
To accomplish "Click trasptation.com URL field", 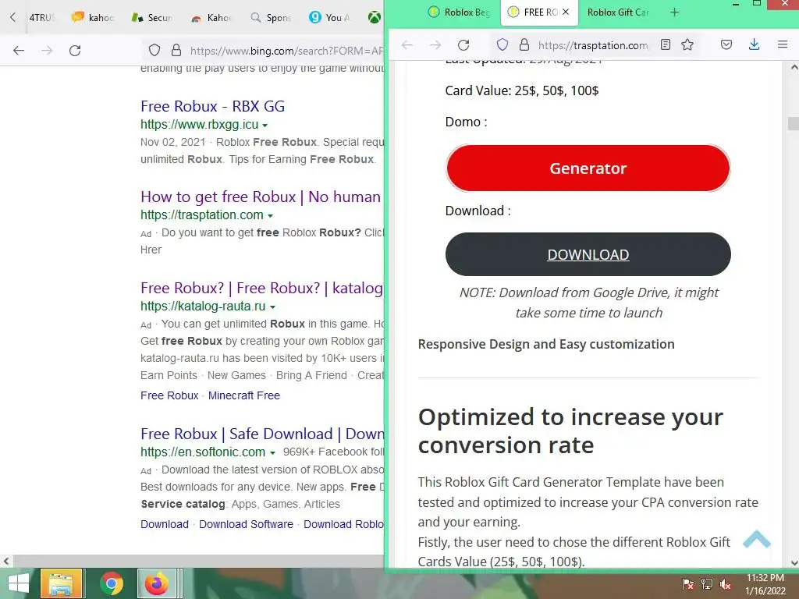I will pyautogui.click(x=593, y=45).
